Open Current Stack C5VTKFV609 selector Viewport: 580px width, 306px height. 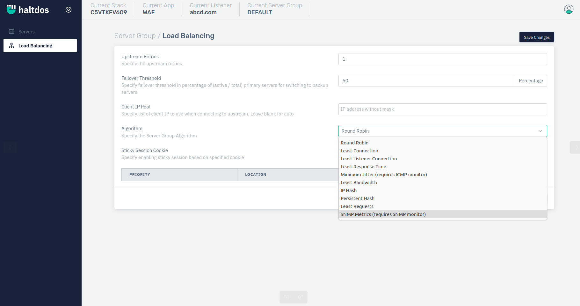pos(109,9)
